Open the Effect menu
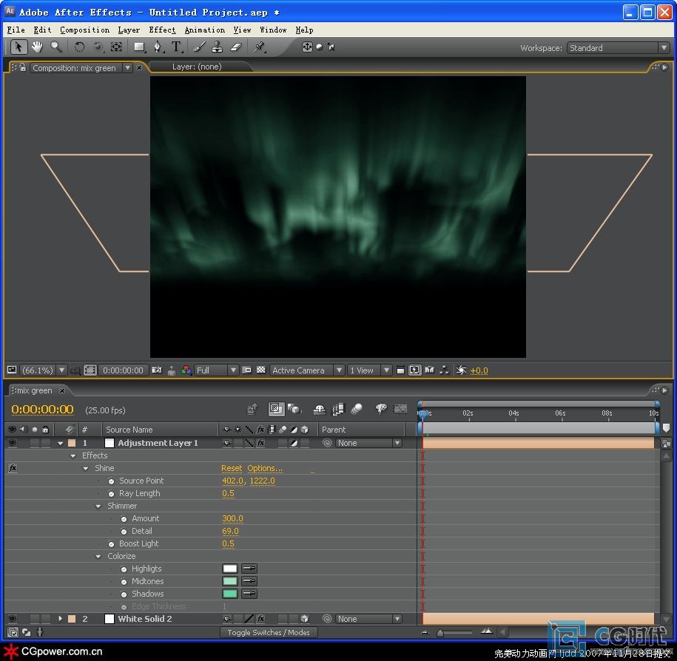Screen dimensions: 677x661 pyautogui.click(x=162, y=30)
